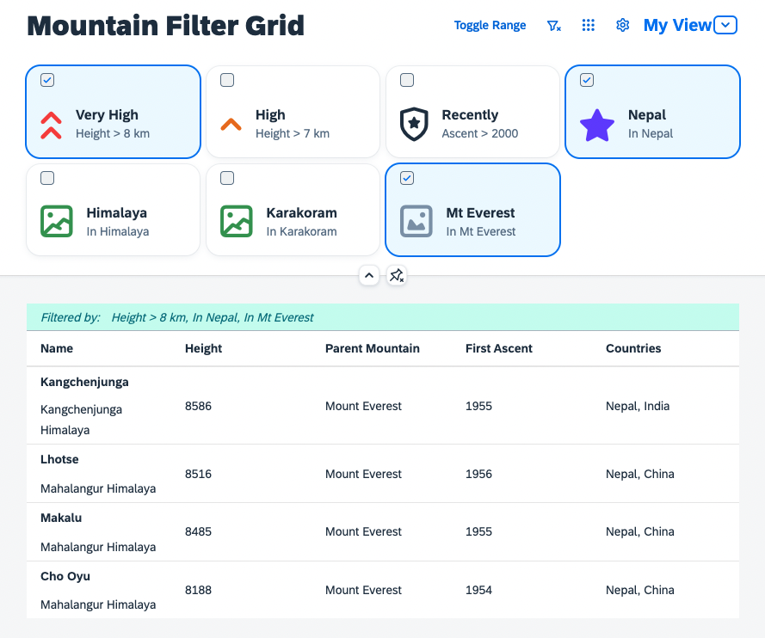Check the Karakoram filter checkbox
This screenshot has width=765, height=638.
coord(227,178)
